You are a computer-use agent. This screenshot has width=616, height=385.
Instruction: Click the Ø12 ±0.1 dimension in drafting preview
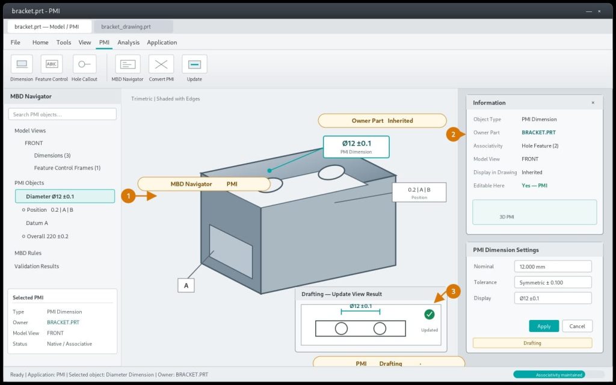(x=361, y=306)
